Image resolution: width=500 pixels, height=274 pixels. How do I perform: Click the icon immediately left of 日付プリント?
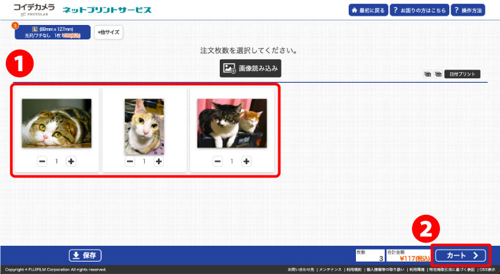[438, 74]
